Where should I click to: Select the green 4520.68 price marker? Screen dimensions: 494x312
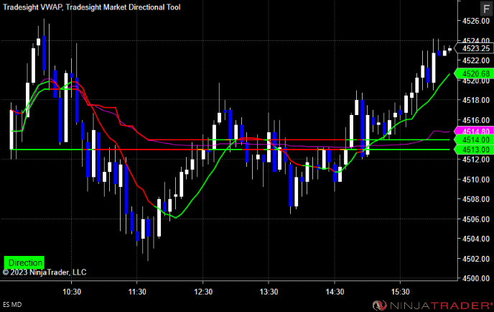475,74
